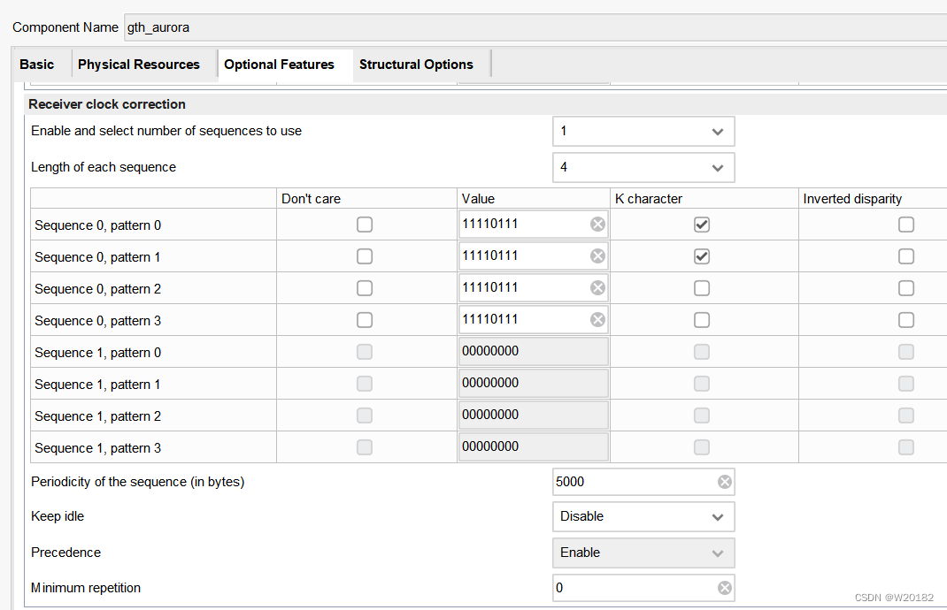Clear the periodicity of the sequence field
947x610 pixels.
point(724,482)
